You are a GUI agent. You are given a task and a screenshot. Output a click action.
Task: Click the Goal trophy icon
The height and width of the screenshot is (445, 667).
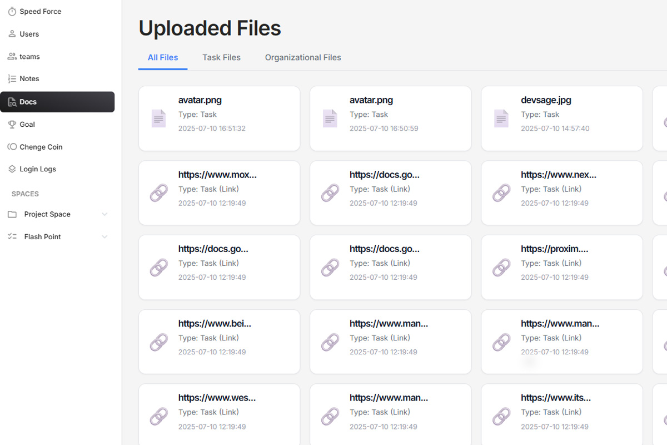click(12, 125)
